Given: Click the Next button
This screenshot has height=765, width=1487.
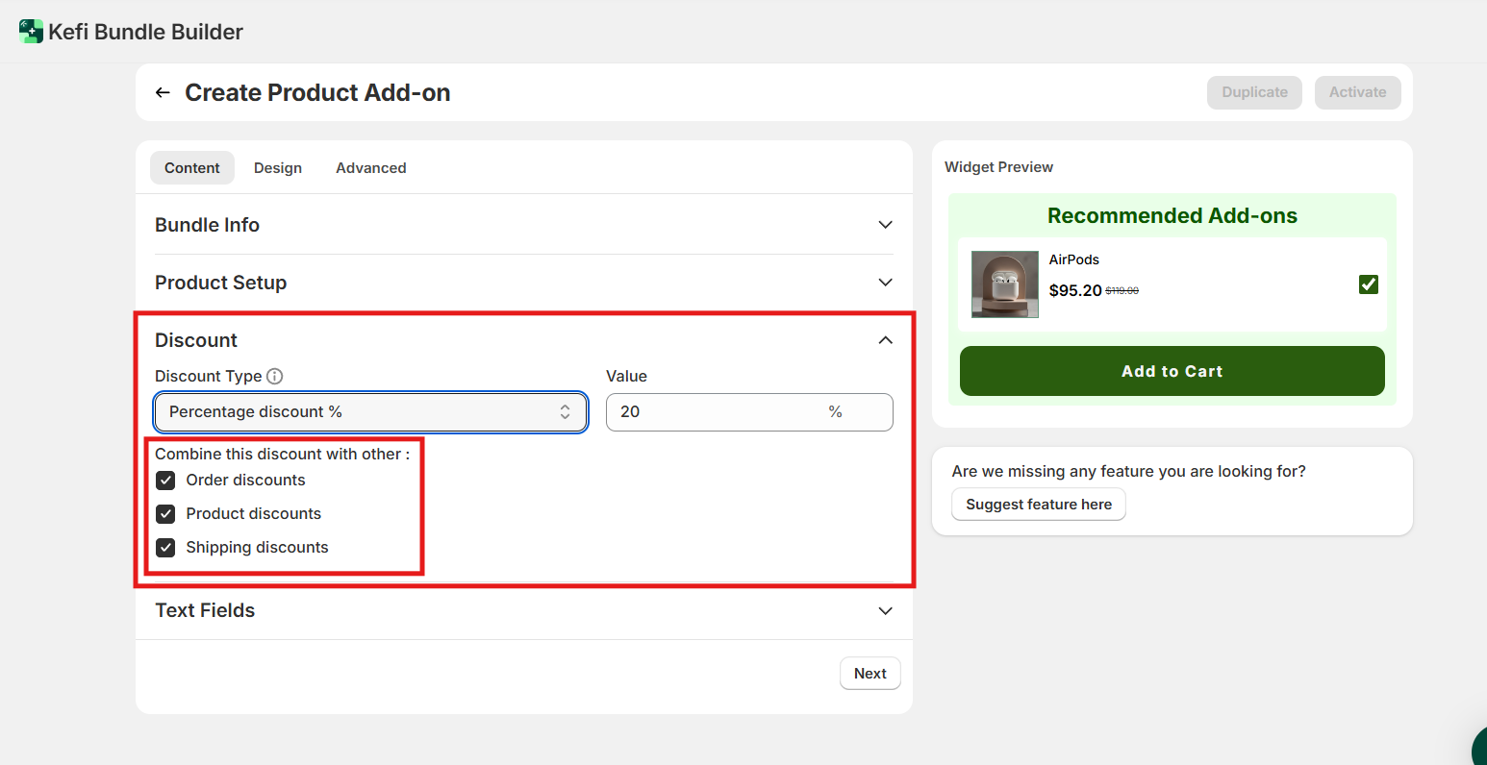Looking at the screenshot, I should [x=870, y=674].
